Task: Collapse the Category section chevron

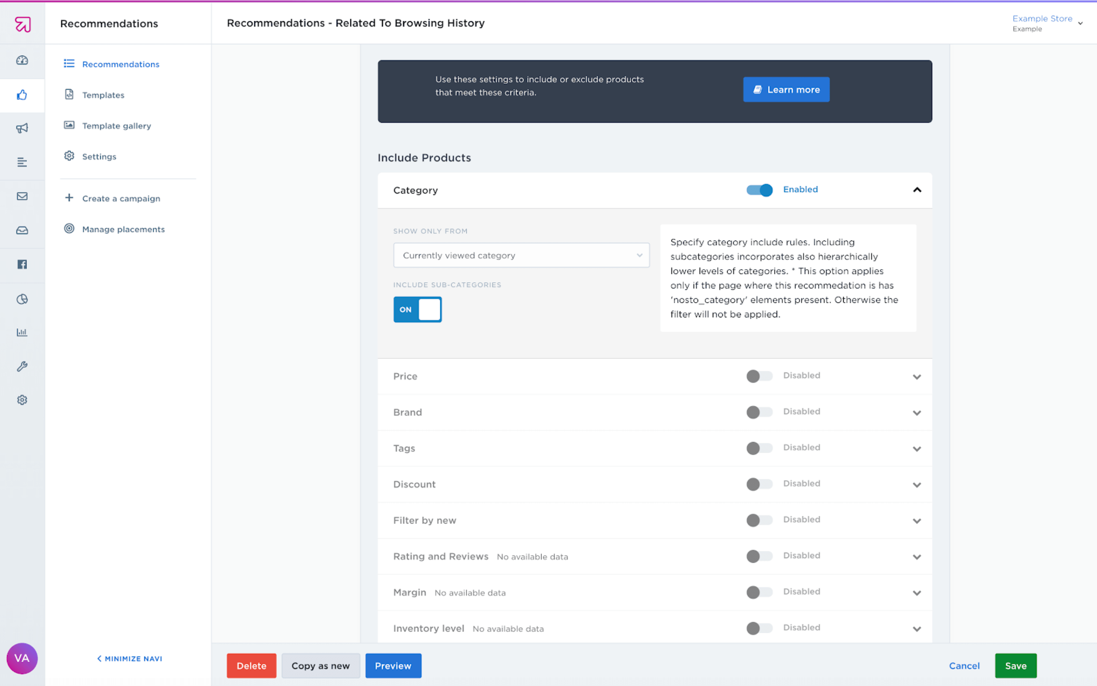Action: [x=917, y=190]
